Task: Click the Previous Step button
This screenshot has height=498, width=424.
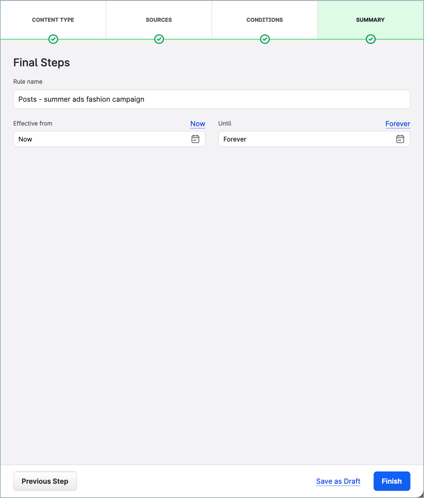Action: [x=45, y=481]
